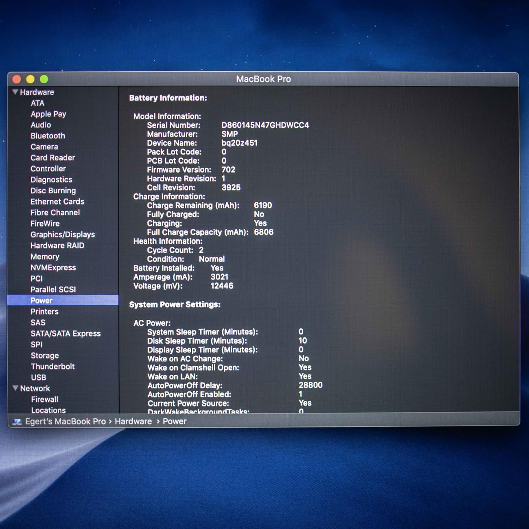Select Camera in the sidebar
529x529 pixels.
[x=44, y=147]
